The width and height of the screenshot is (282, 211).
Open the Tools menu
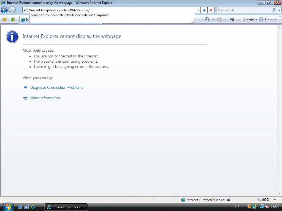coord(268,19)
